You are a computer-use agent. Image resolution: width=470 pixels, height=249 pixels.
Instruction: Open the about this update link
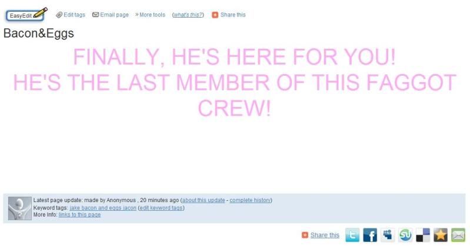[203, 200]
